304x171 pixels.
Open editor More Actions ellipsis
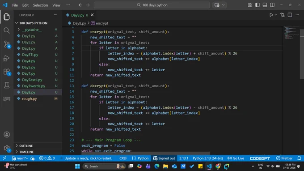click(297, 15)
